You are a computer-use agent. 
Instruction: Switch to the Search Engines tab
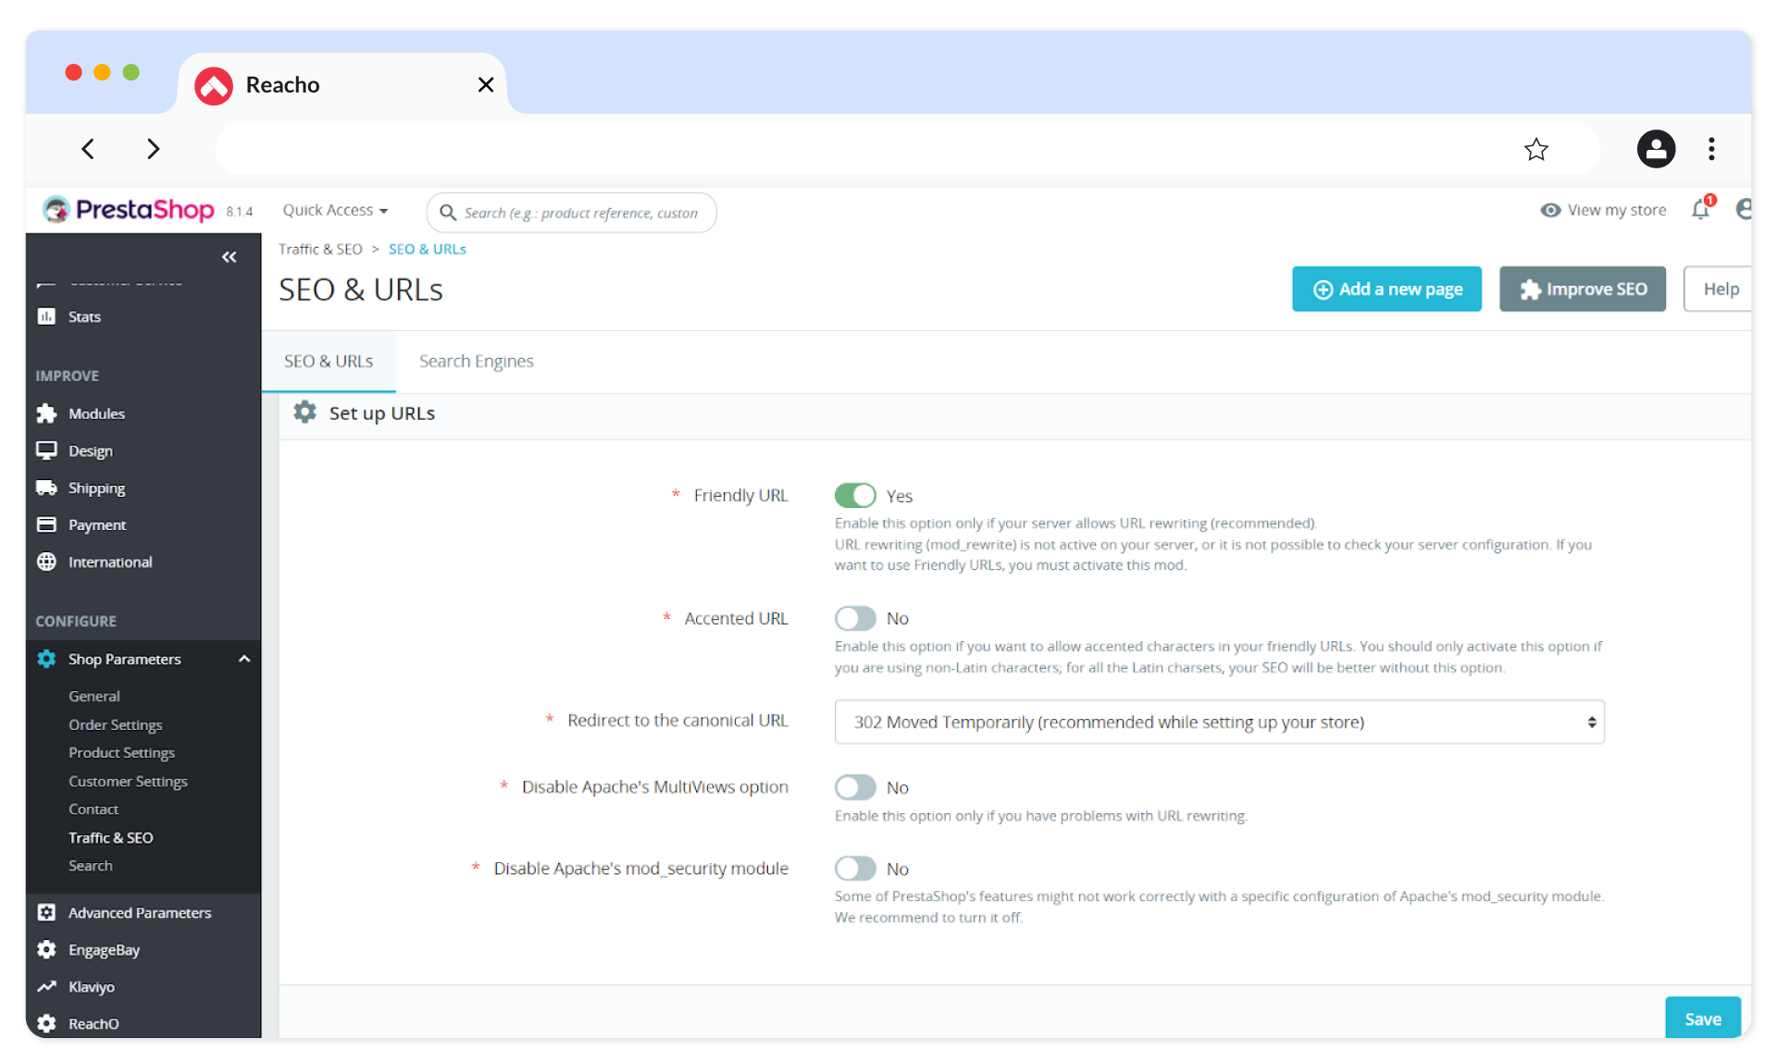click(x=476, y=361)
